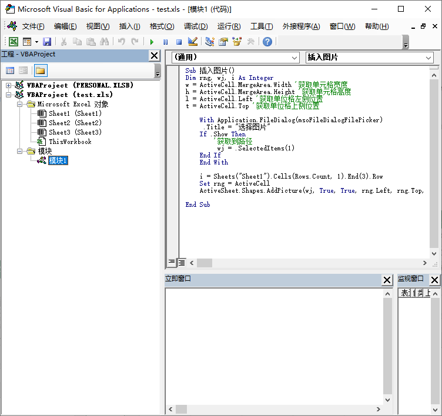Open the Object Browser toolbar icon
This screenshot has height=416, width=442.
coord(237,42)
